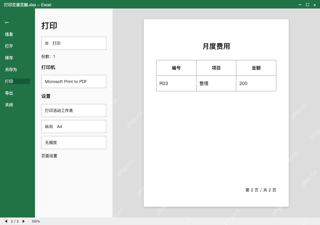
Task: Expand the 无缩放 scaling dropdown
Action: (x=74, y=142)
